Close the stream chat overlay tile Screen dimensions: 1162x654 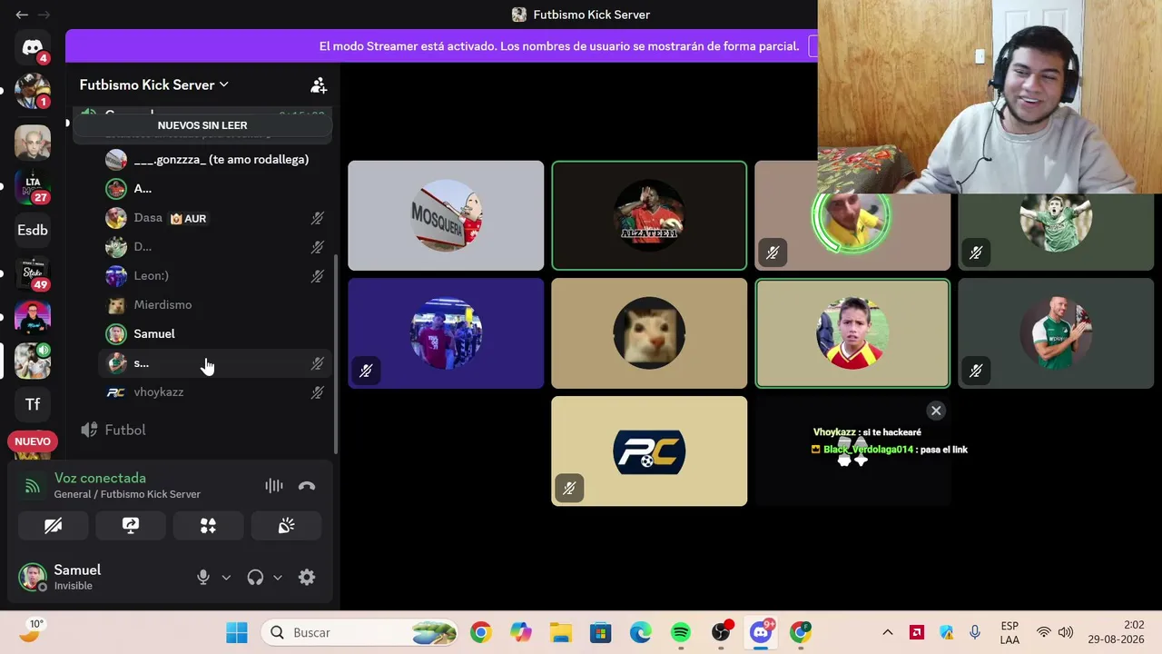(936, 411)
